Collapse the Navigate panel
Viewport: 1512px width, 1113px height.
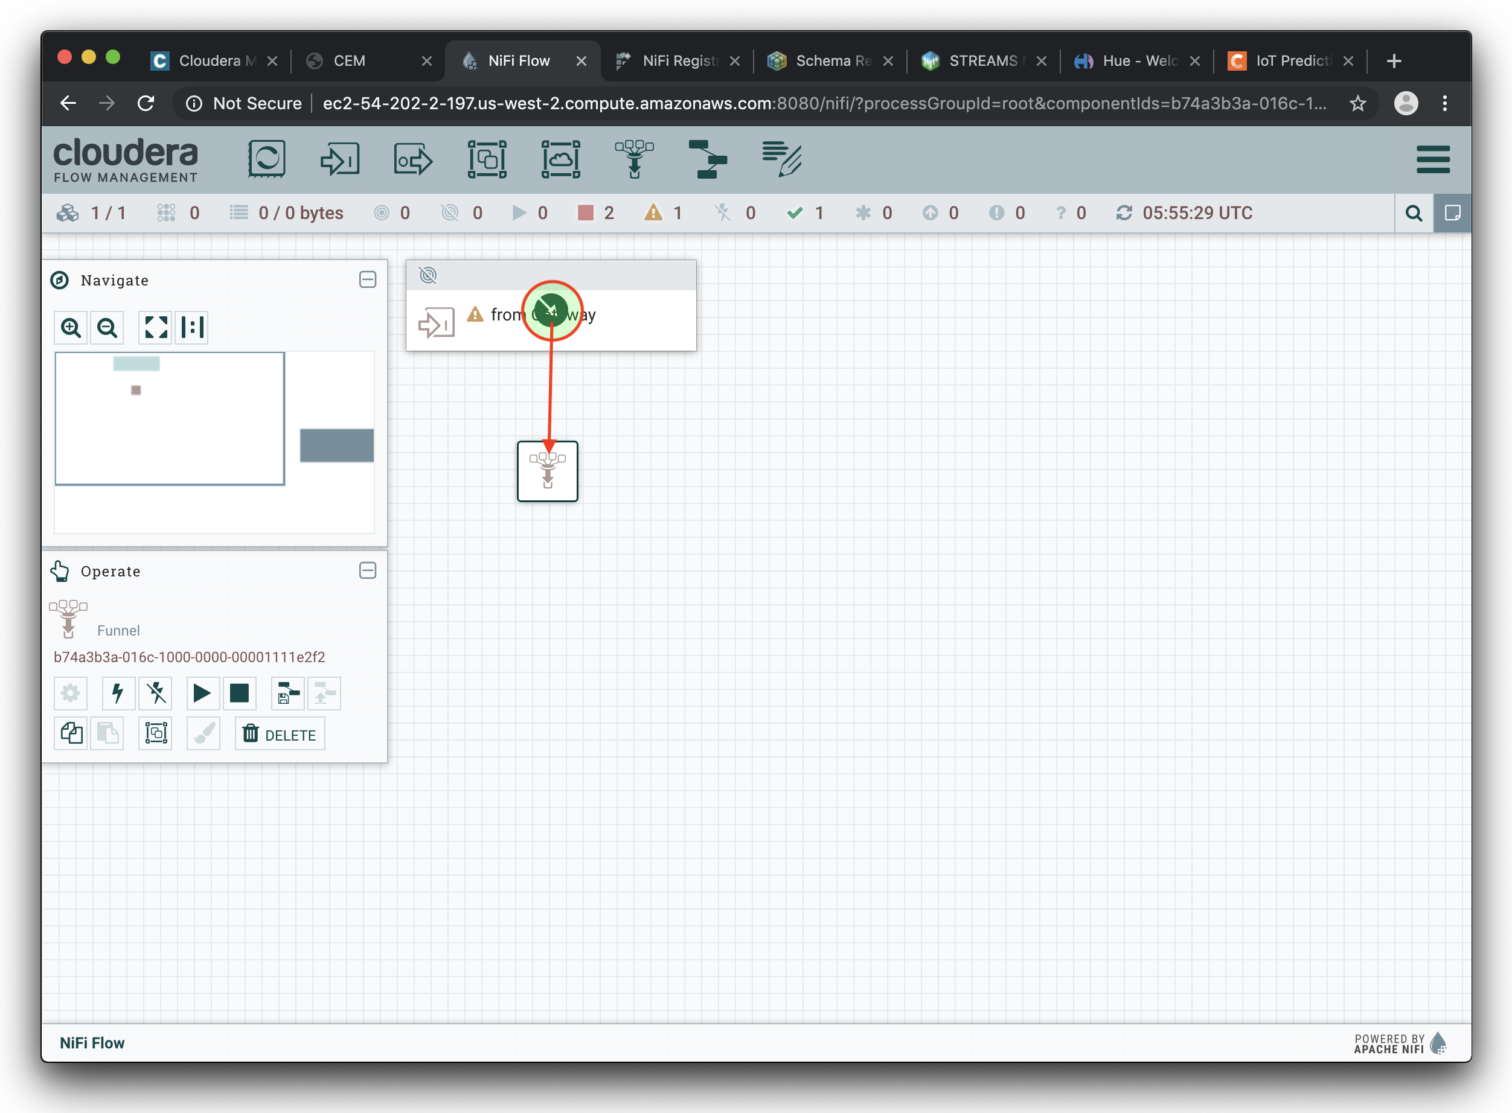[x=367, y=279]
